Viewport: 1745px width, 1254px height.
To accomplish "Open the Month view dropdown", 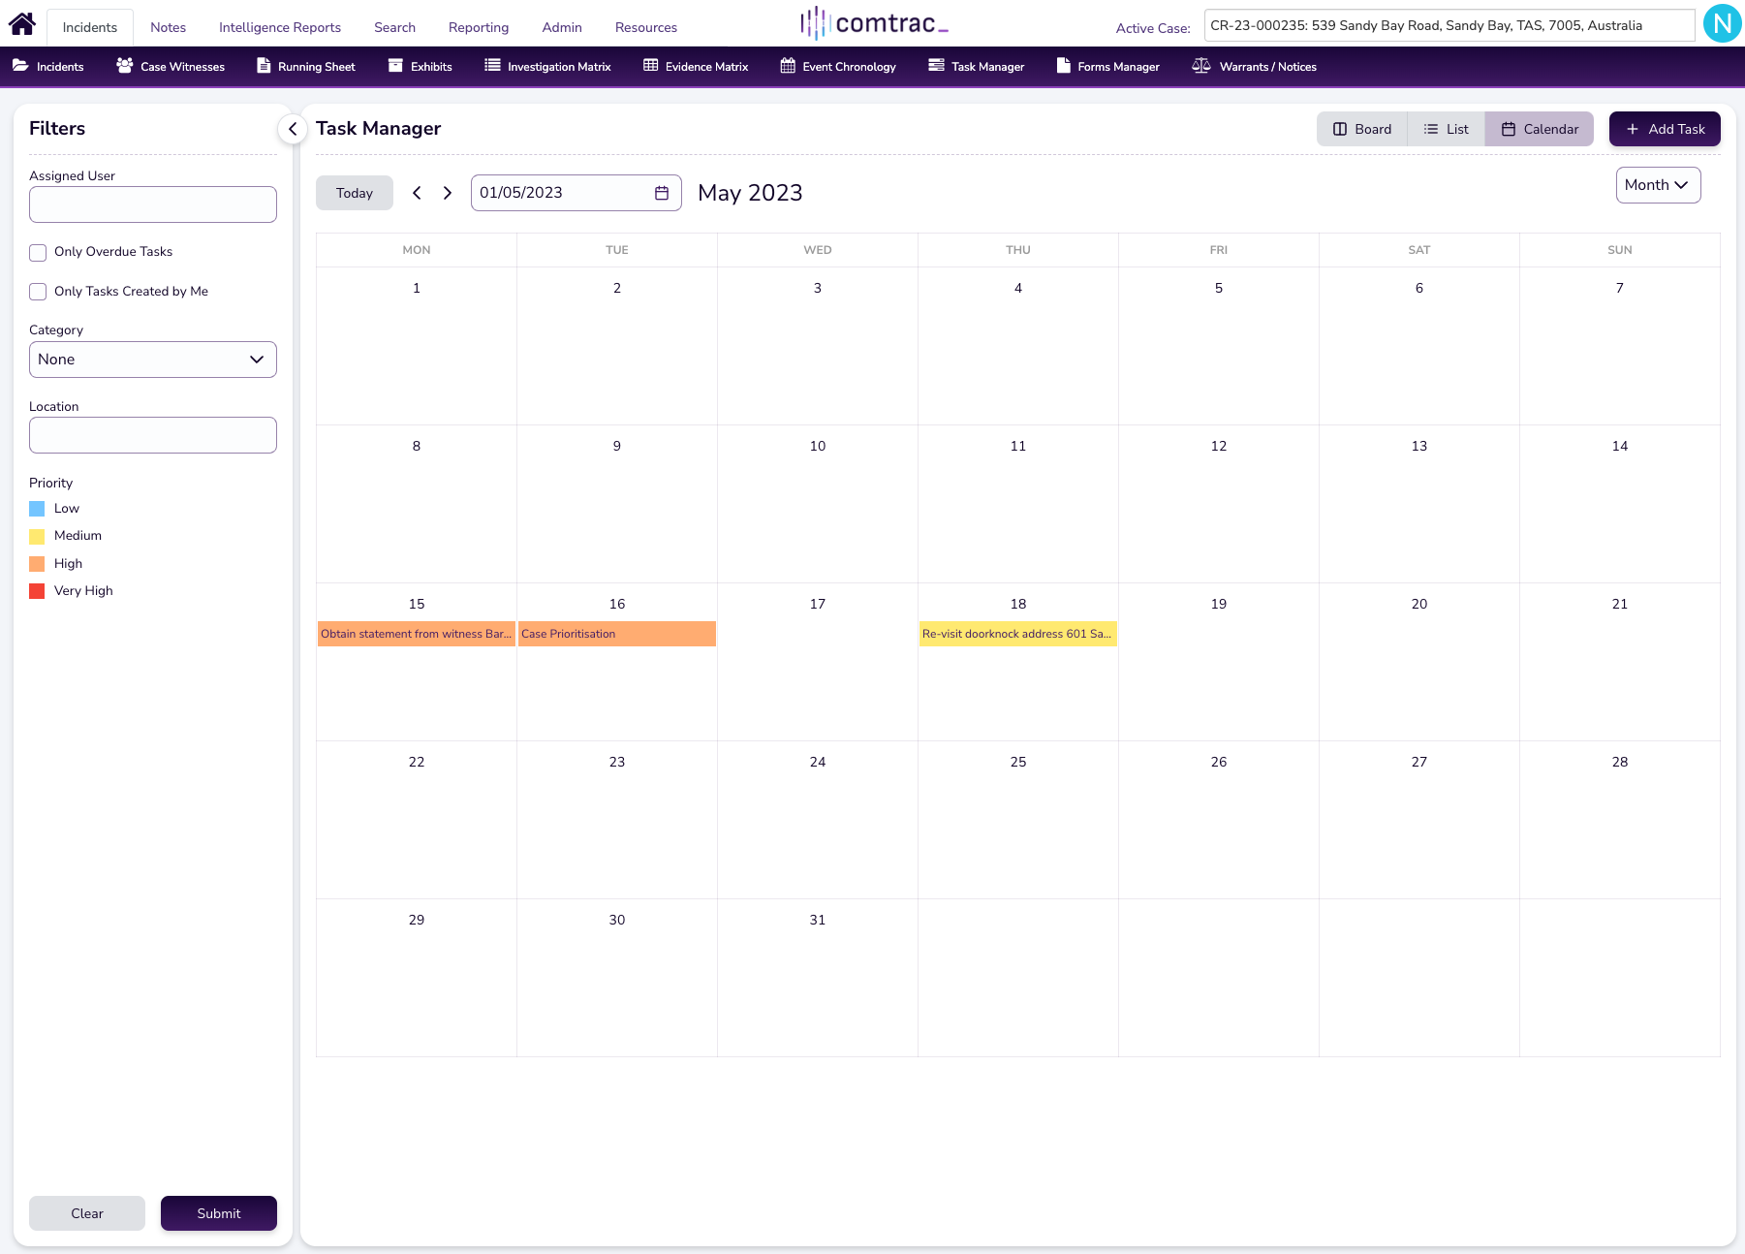I will point(1658,185).
